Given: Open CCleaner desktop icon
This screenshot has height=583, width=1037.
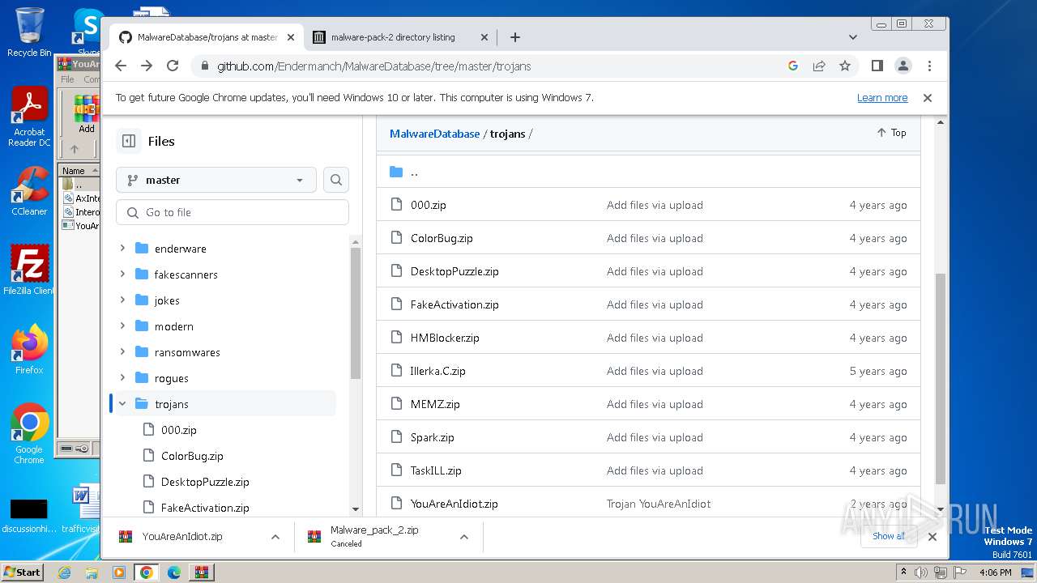Looking at the screenshot, I should (x=29, y=191).
